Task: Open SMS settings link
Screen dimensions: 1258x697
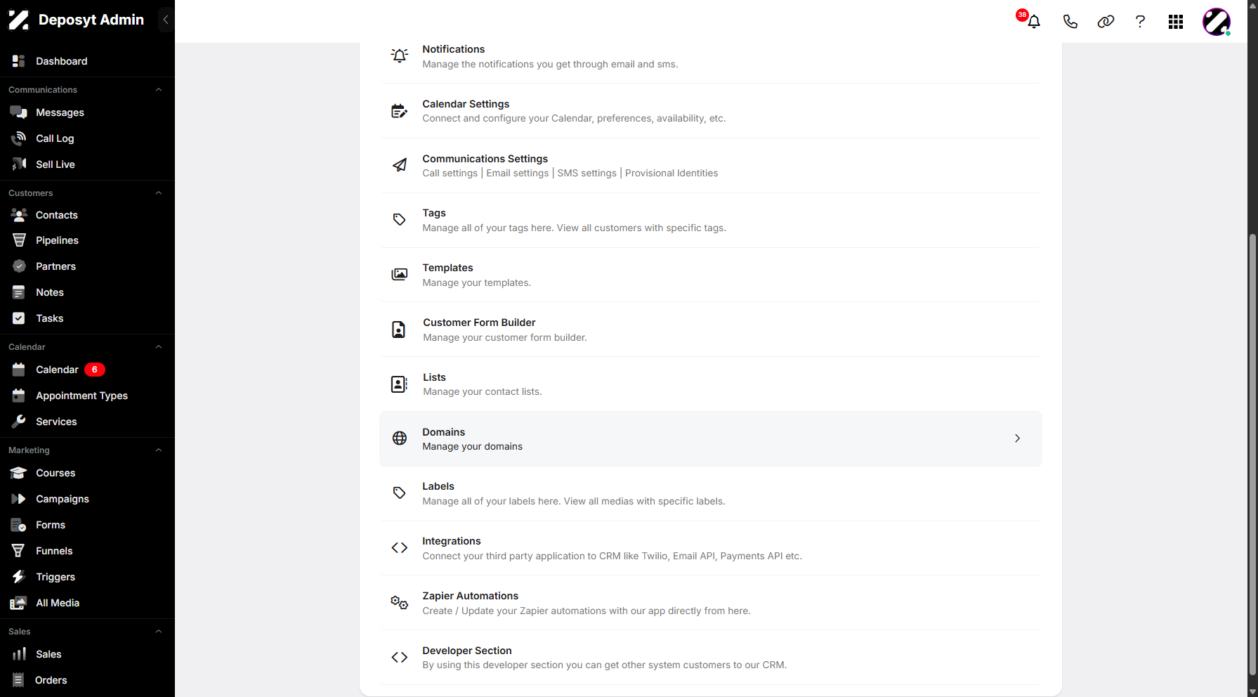Action: [587, 174]
